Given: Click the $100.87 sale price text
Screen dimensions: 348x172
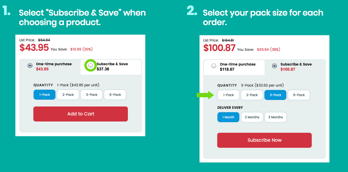Looking at the screenshot, I should pyautogui.click(x=219, y=48).
